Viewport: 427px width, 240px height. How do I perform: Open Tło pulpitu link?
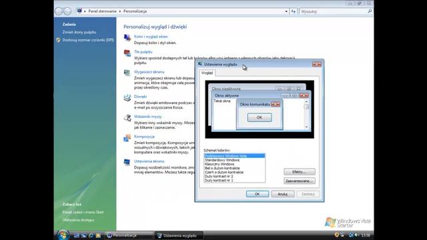(x=143, y=52)
